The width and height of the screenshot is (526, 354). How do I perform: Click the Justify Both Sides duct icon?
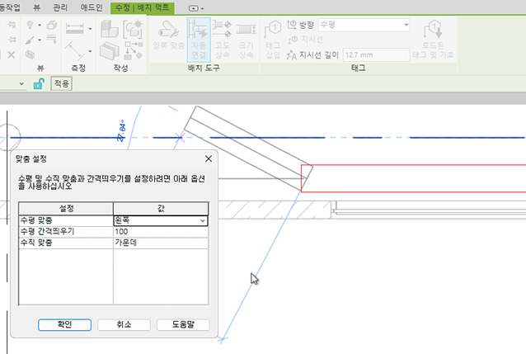tap(168, 31)
